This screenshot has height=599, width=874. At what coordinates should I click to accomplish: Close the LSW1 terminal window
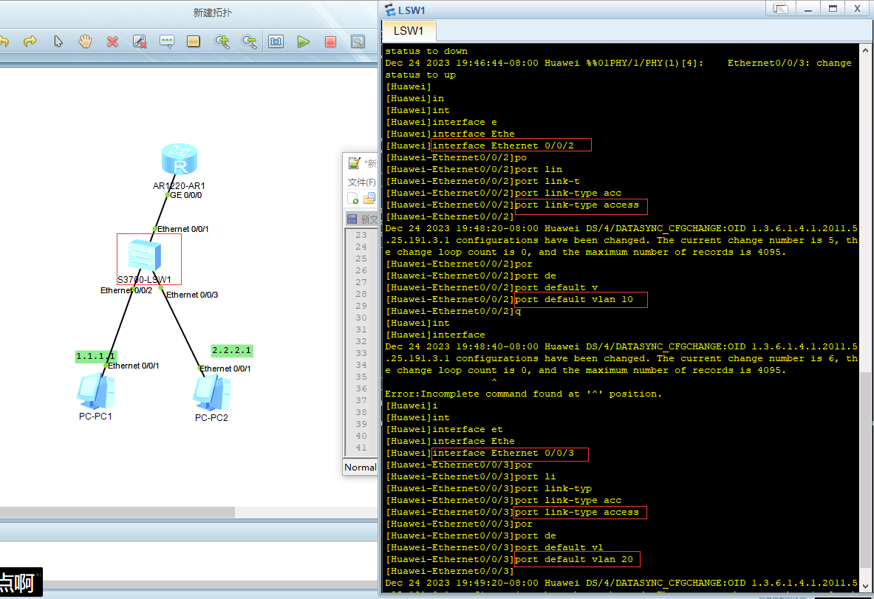857,8
